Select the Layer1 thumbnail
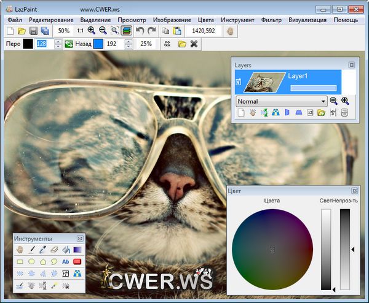The width and height of the screenshot is (369, 303). [x=264, y=81]
